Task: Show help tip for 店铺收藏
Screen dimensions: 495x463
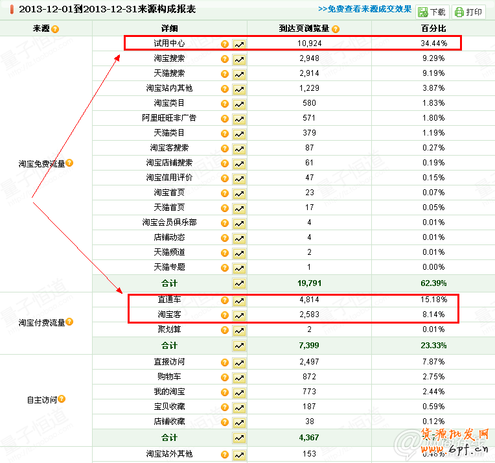Action: tap(224, 422)
